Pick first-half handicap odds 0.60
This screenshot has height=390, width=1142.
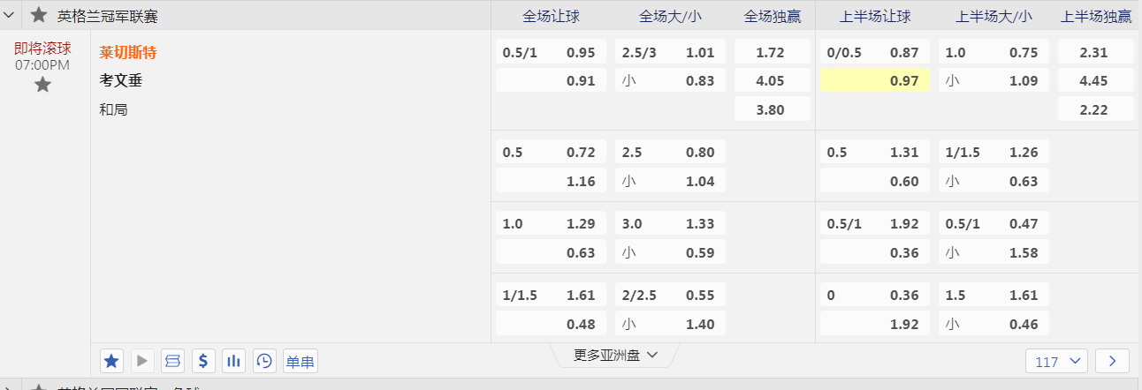click(x=875, y=180)
